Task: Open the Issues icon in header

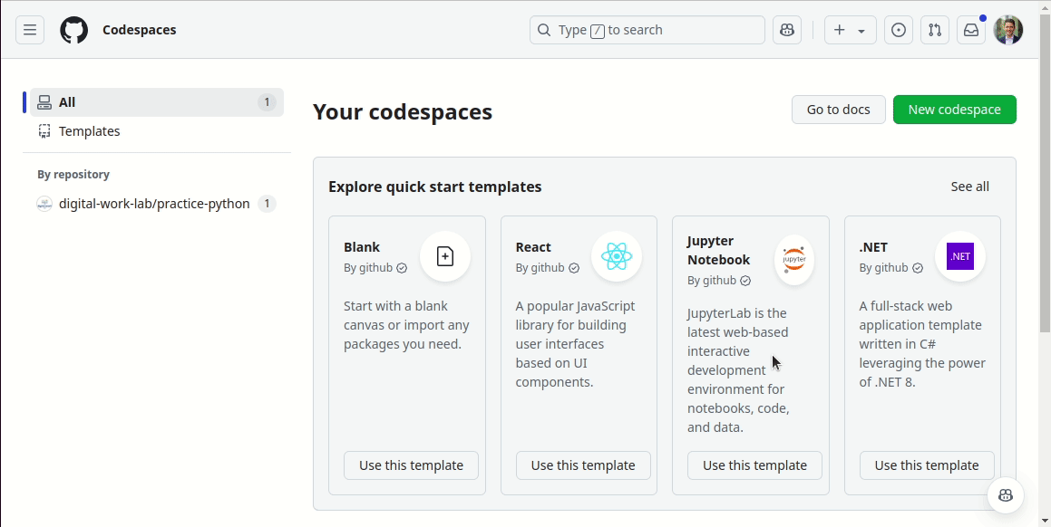Action: click(899, 30)
